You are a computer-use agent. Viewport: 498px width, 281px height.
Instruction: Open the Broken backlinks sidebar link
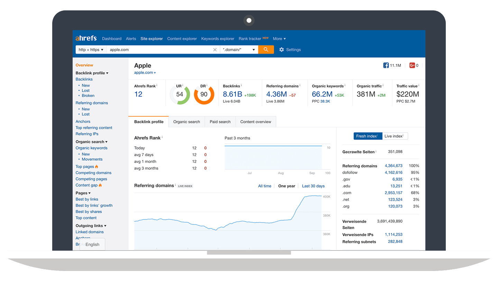[88, 96]
